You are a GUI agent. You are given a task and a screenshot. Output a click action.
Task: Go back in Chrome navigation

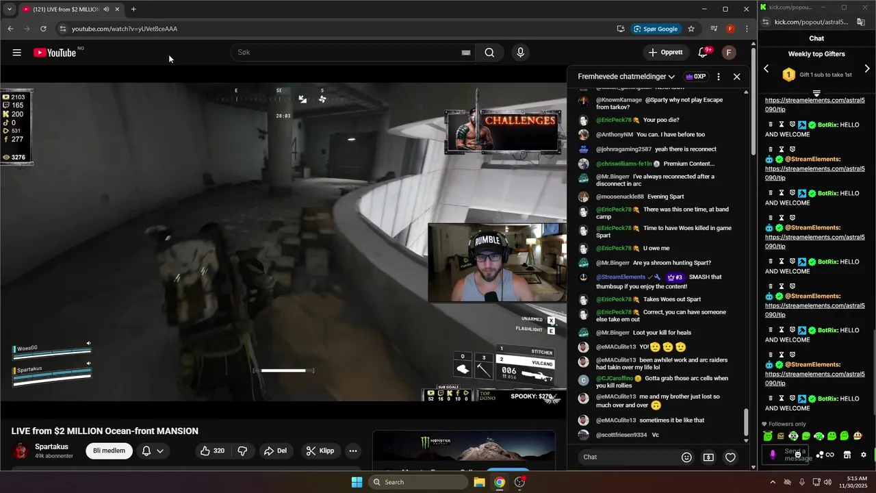[10, 29]
